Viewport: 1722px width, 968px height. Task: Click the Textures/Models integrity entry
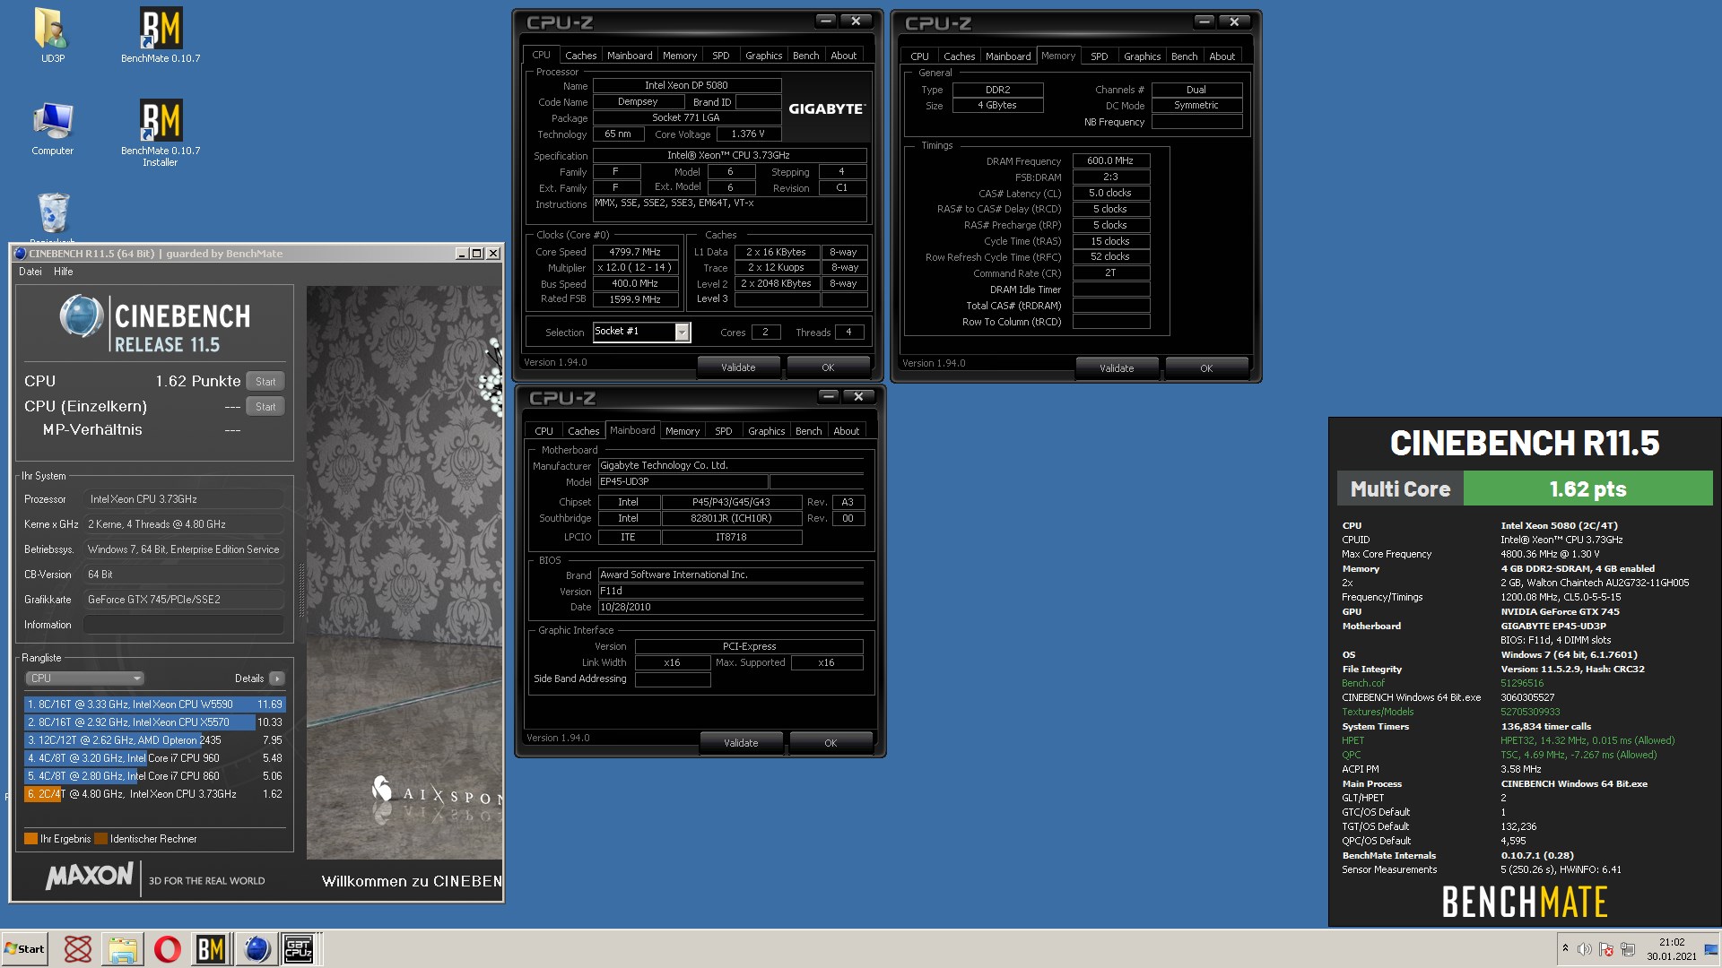click(x=1378, y=712)
